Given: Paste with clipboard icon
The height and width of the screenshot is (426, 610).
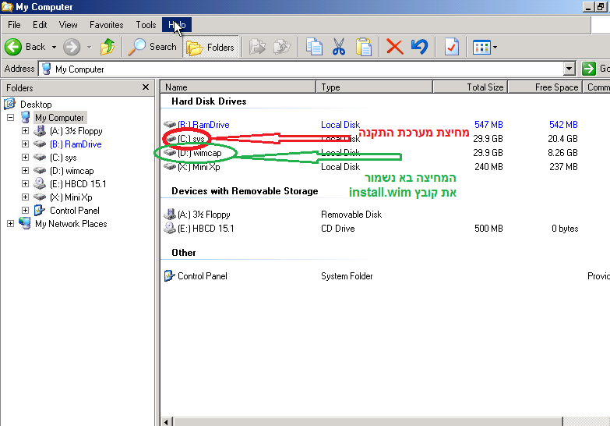Looking at the screenshot, I should click(x=364, y=47).
